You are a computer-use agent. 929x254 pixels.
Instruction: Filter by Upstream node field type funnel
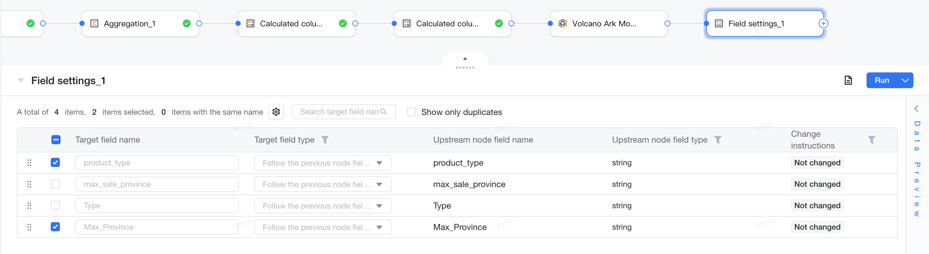click(x=718, y=140)
